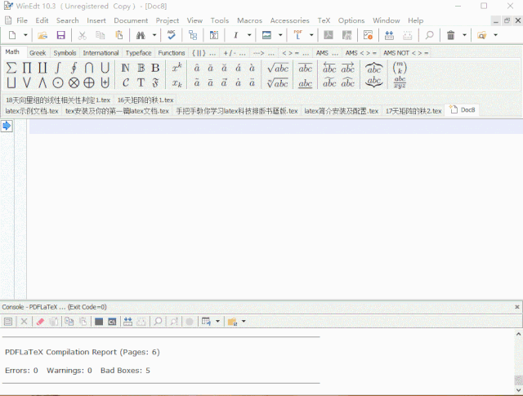Viewport: 523px width, 396px height.
Task: Insert the square root of abc symbol
Action: pyautogui.click(x=278, y=68)
